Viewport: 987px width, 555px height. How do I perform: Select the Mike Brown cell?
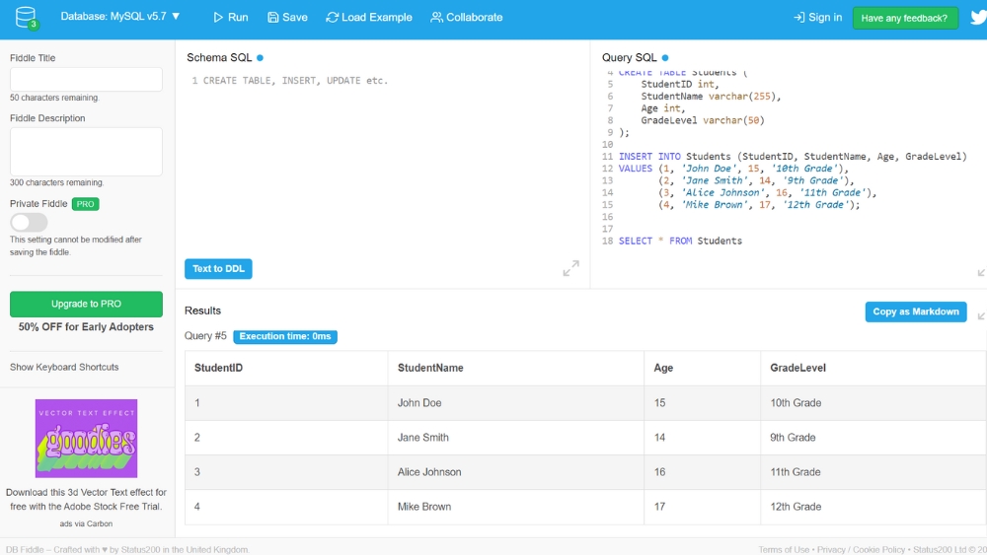pyautogui.click(x=515, y=507)
